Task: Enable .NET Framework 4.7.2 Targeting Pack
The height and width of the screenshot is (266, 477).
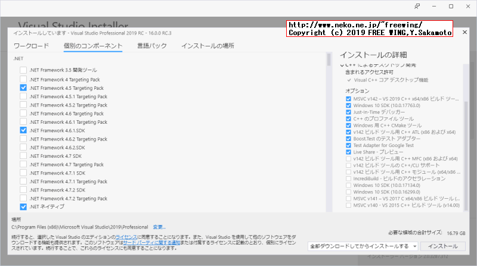Action: click(x=23, y=198)
